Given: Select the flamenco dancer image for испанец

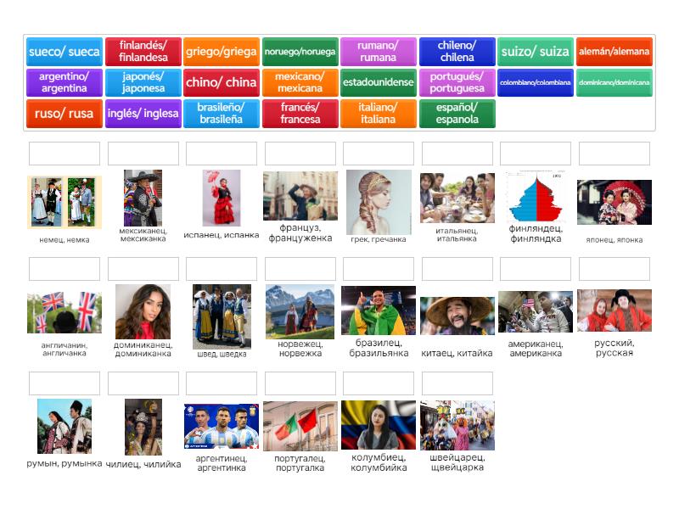Looking at the screenshot, I should (222, 198).
